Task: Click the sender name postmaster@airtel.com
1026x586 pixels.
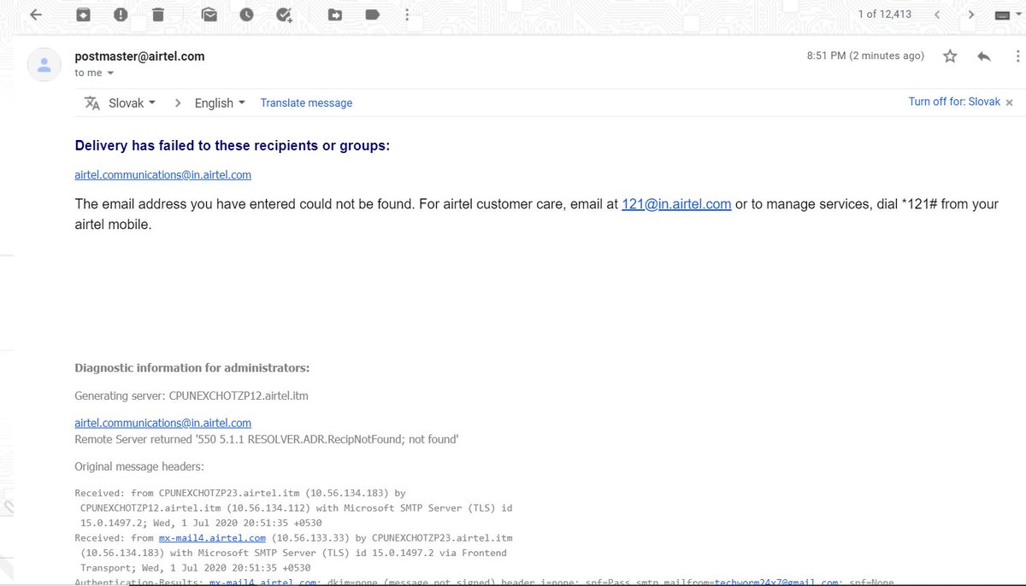Action: [140, 56]
